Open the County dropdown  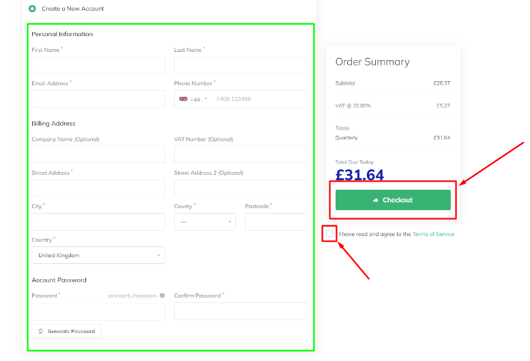(205, 221)
